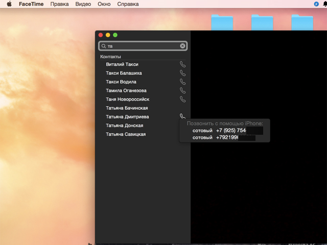Select contact Татьяна Донская

[125, 126]
